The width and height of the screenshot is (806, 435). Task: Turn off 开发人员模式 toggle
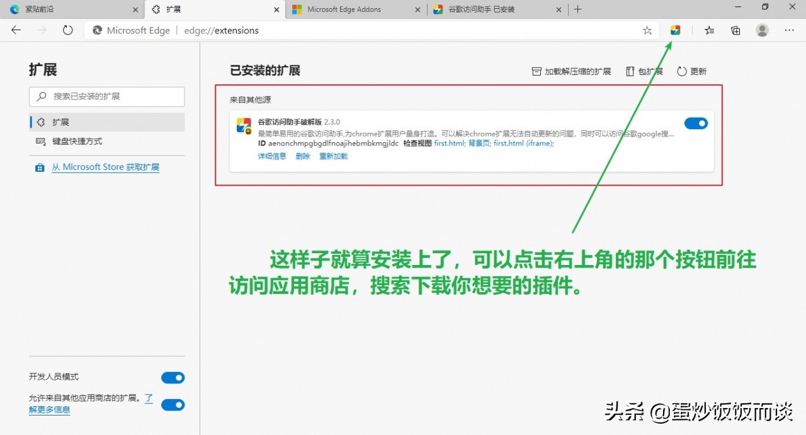[173, 377]
